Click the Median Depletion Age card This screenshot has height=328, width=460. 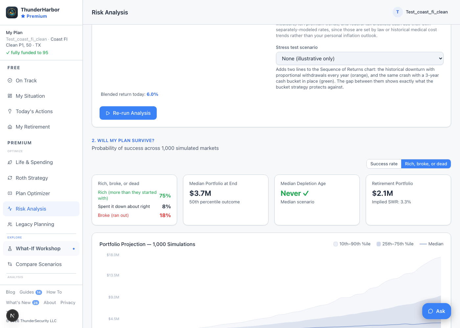tap(317, 200)
